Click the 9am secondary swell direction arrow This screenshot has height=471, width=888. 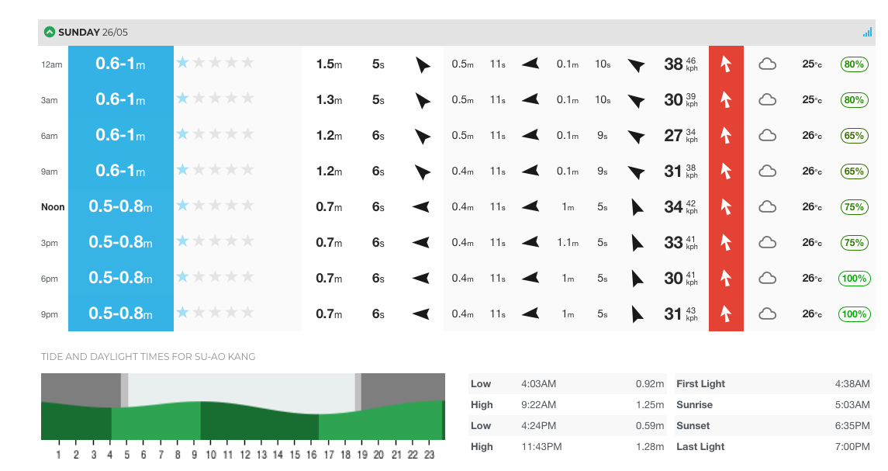530,171
